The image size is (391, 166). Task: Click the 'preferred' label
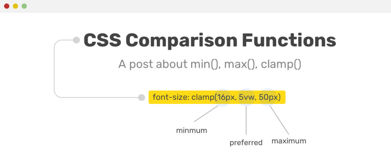pos(246,143)
